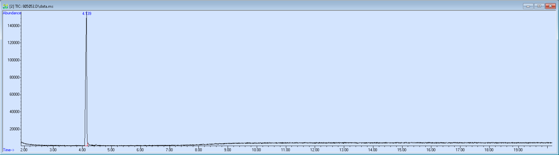This screenshot has width=559, height=155.
Task: Minimize the TIC chromatogram window
Action: tap(528, 6)
